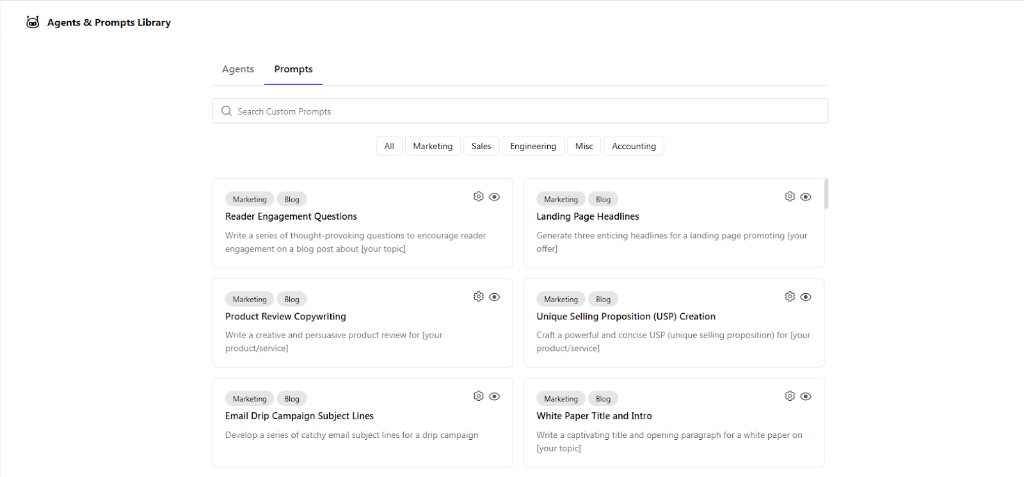
Task: Preview Landing Page Headlines with eye icon
Action: (x=806, y=197)
